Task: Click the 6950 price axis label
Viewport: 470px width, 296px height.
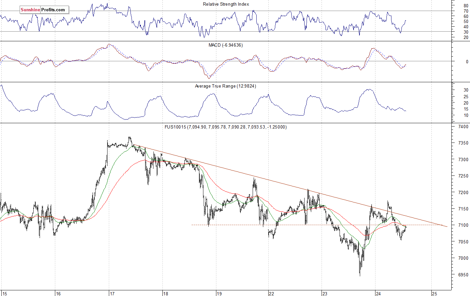Action: coord(463,275)
